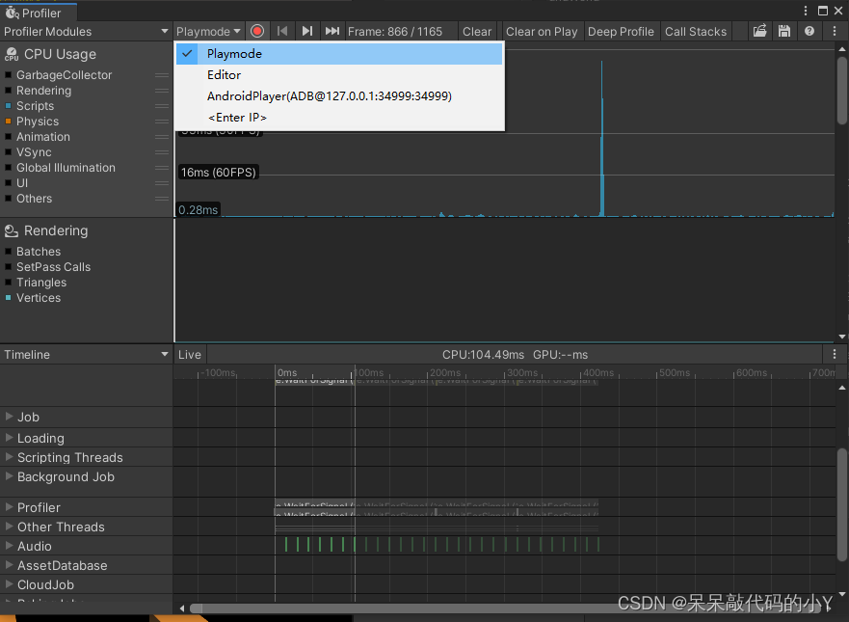Jump to the current last frame
The image size is (849, 622).
tap(332, 32)
